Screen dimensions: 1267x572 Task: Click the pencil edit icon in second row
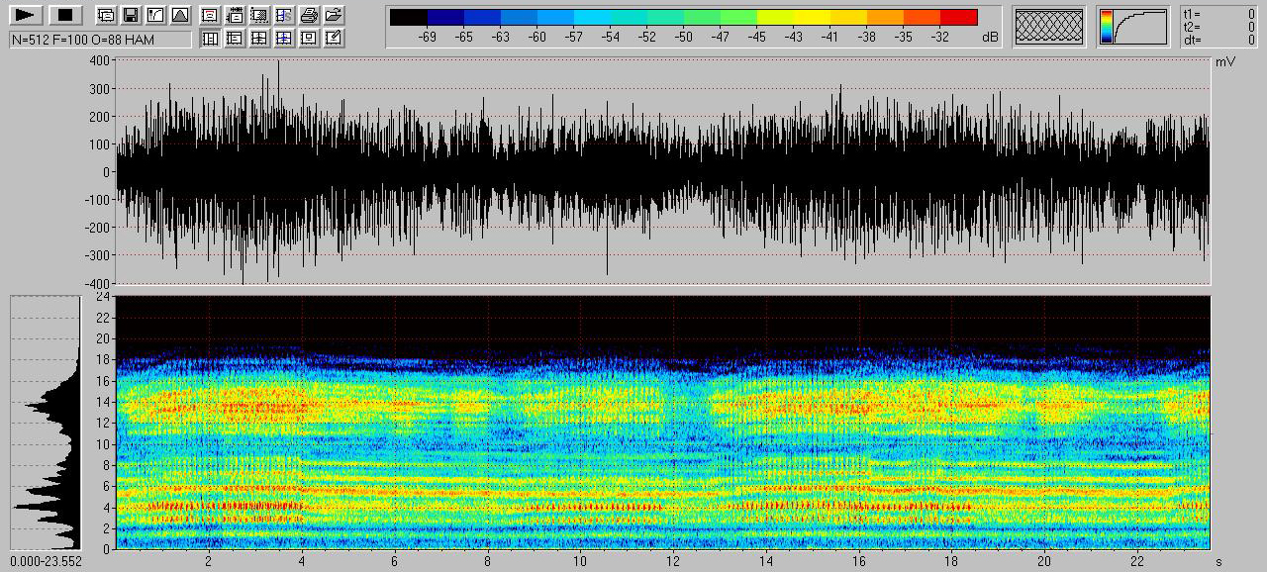[334, 39]
